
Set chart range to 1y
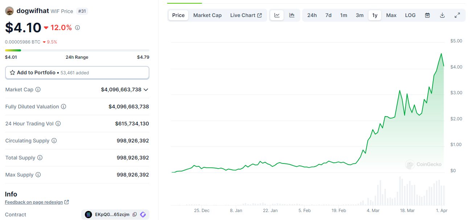(x=375, y=15)
